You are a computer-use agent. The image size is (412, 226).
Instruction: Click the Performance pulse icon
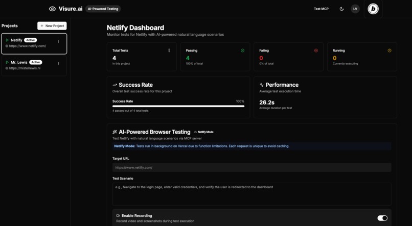point(261,85)
